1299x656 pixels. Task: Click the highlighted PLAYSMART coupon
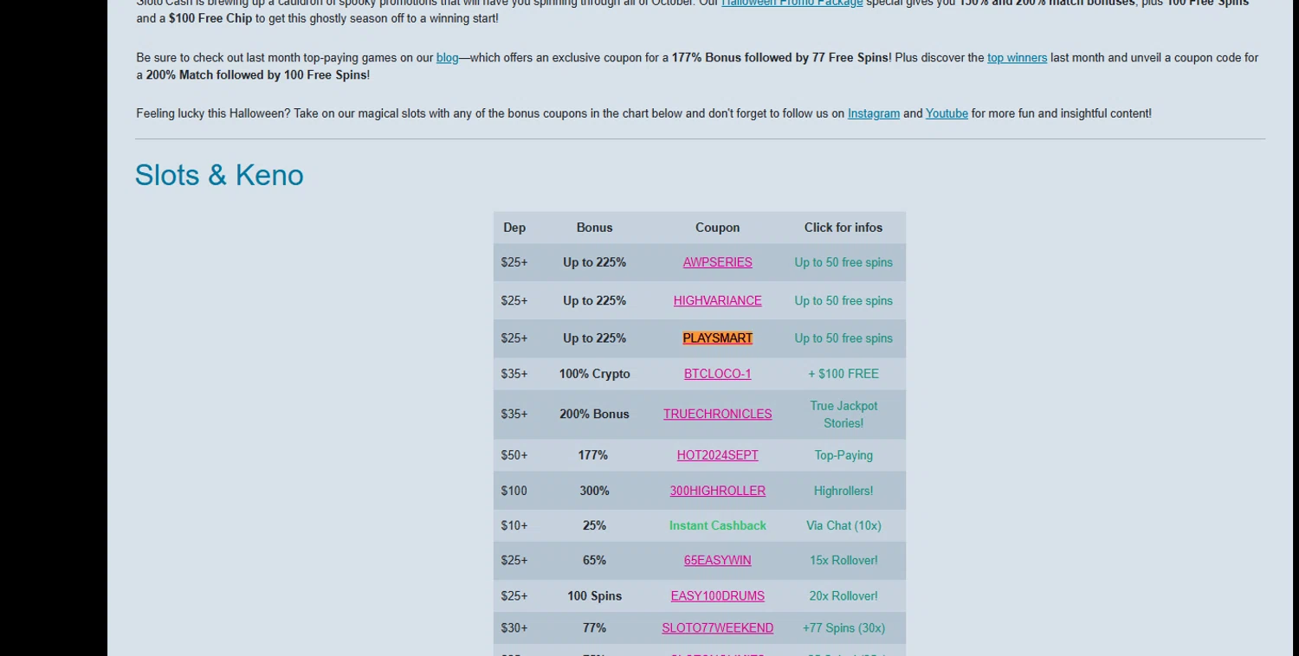coord(717,338)
